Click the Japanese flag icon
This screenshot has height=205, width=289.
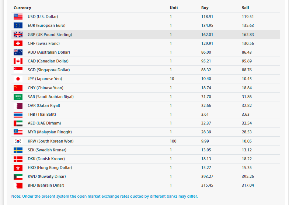(x=18, y=79)
